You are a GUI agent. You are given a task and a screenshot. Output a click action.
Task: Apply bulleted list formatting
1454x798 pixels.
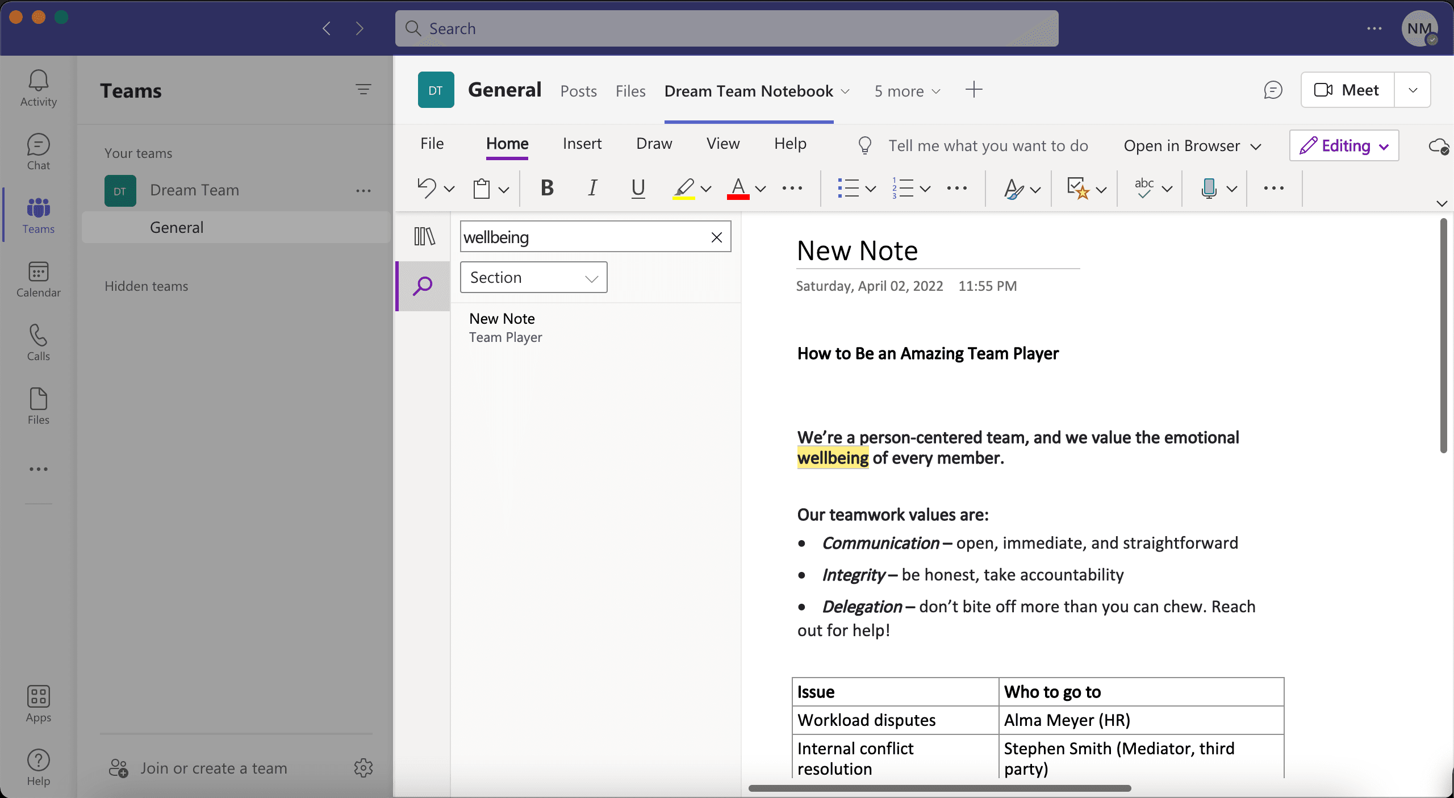coord(848,188)
